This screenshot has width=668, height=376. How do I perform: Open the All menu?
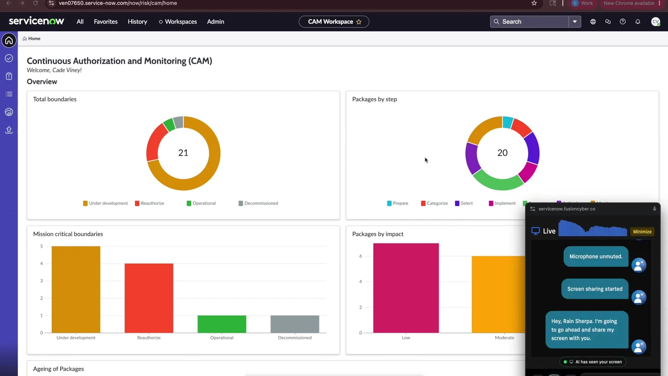(80, 22)
